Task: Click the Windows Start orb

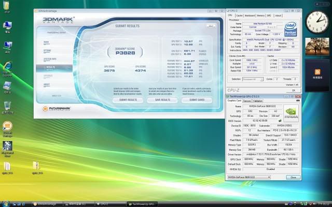Action: [5, 204]
